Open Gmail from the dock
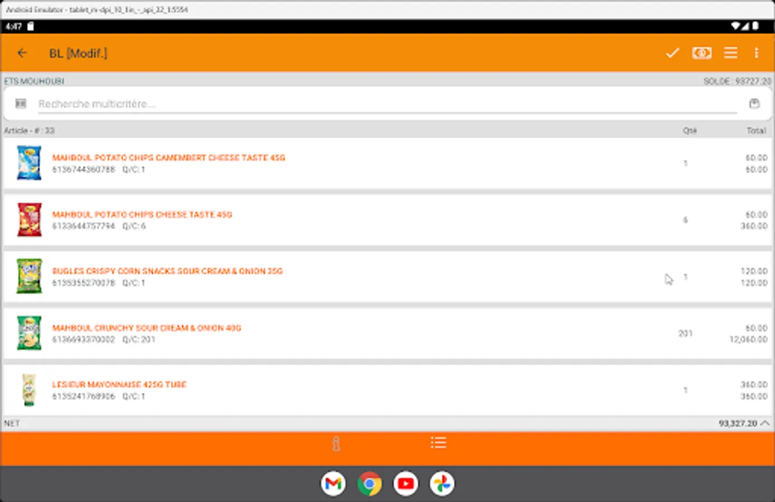 pyautogui.click(x=333, y=484)
